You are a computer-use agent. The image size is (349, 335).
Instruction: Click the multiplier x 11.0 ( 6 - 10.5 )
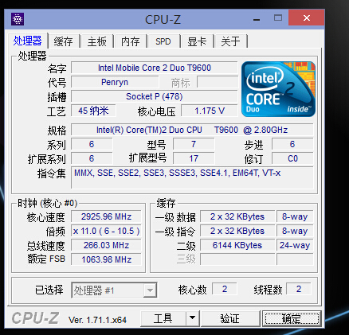click(106, 231)
